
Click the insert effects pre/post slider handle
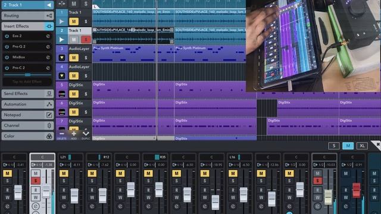click(x=28, y=75)
